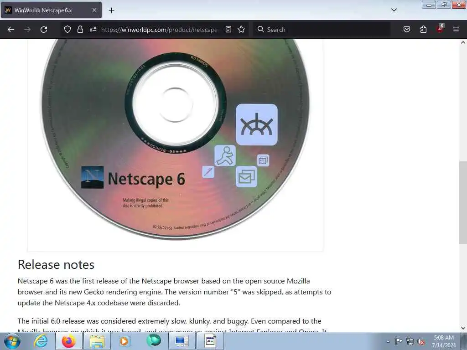467x350 pixels.
Task: Click the forward navigation arrow
Action: [27, 30]
